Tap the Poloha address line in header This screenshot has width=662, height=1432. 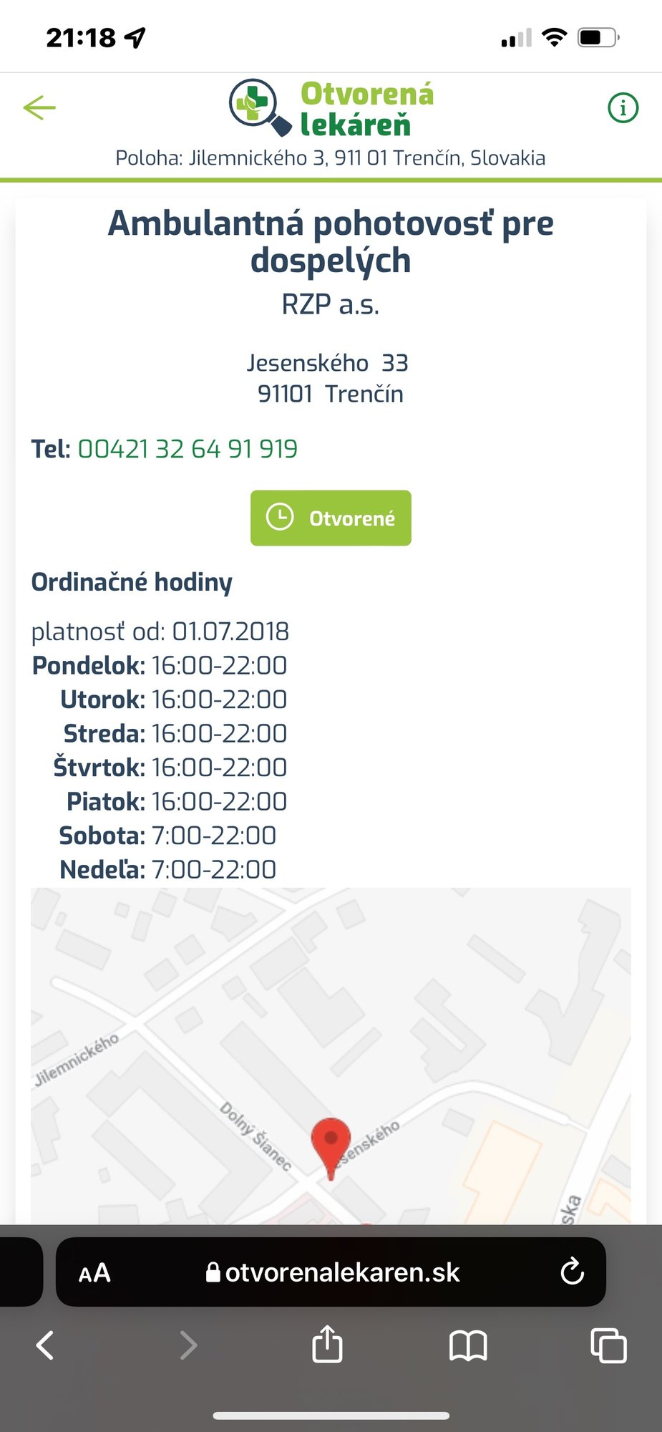pos(331,158)
